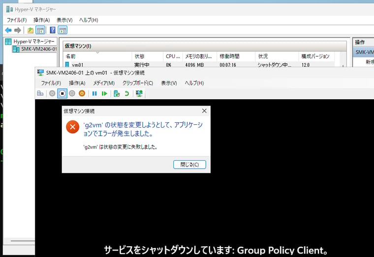Click the Forward arrow in Hyper-V Manager toolbar
The image size is (374, 257).
coord(18,30)
